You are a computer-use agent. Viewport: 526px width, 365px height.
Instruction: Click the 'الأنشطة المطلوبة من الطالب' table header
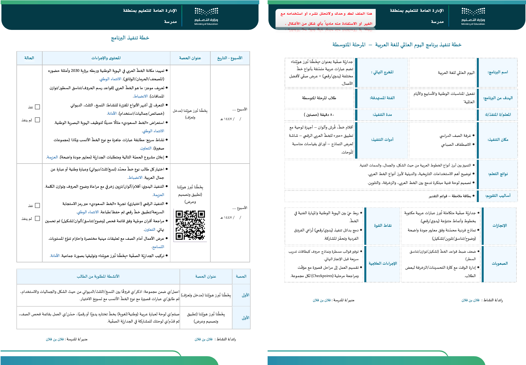[98, 276]
